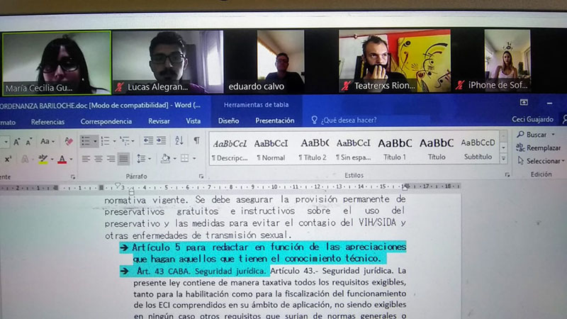Open the Referencias tab

click(47, 122)
